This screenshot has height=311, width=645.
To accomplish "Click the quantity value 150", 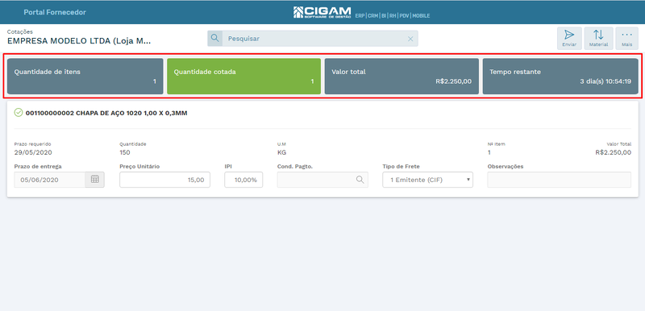I will 125,152.
